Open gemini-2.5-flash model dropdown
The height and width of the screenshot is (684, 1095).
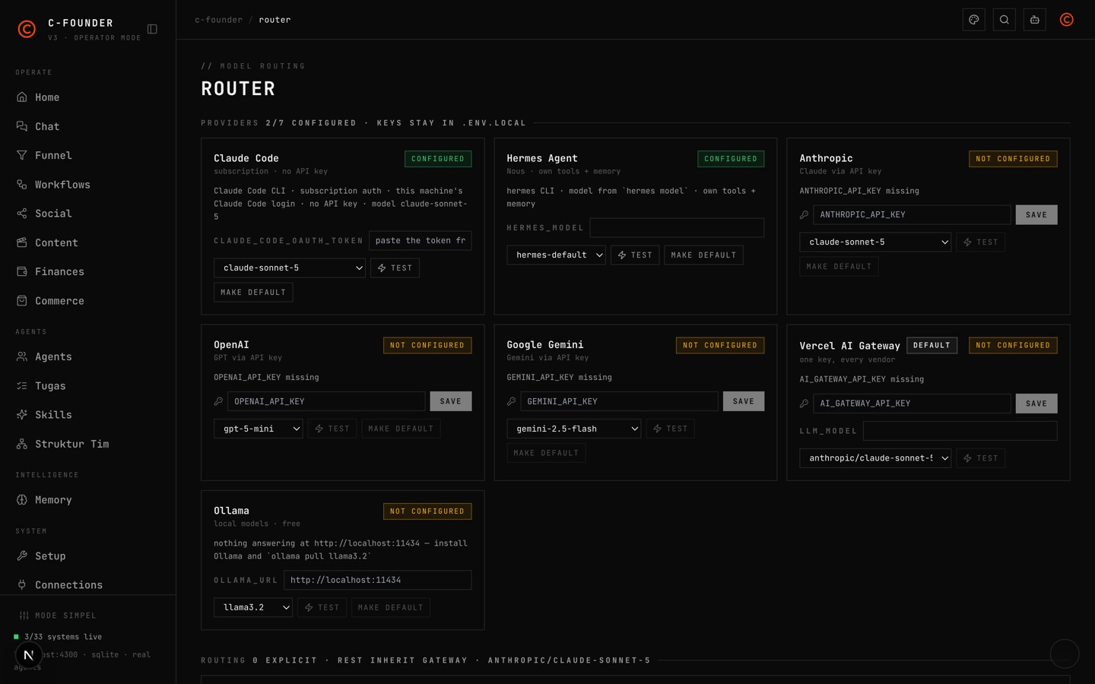pos(574,429)
